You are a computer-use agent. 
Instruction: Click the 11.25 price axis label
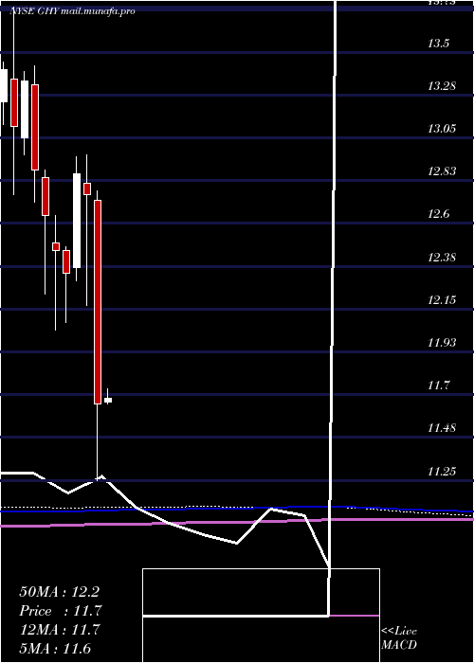[x=443, y=471]
